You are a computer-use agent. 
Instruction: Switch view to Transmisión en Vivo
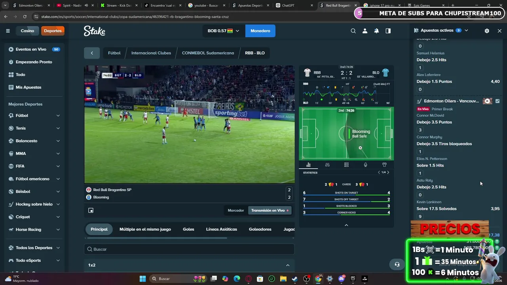pyautogui.click(x=270, y=211)
